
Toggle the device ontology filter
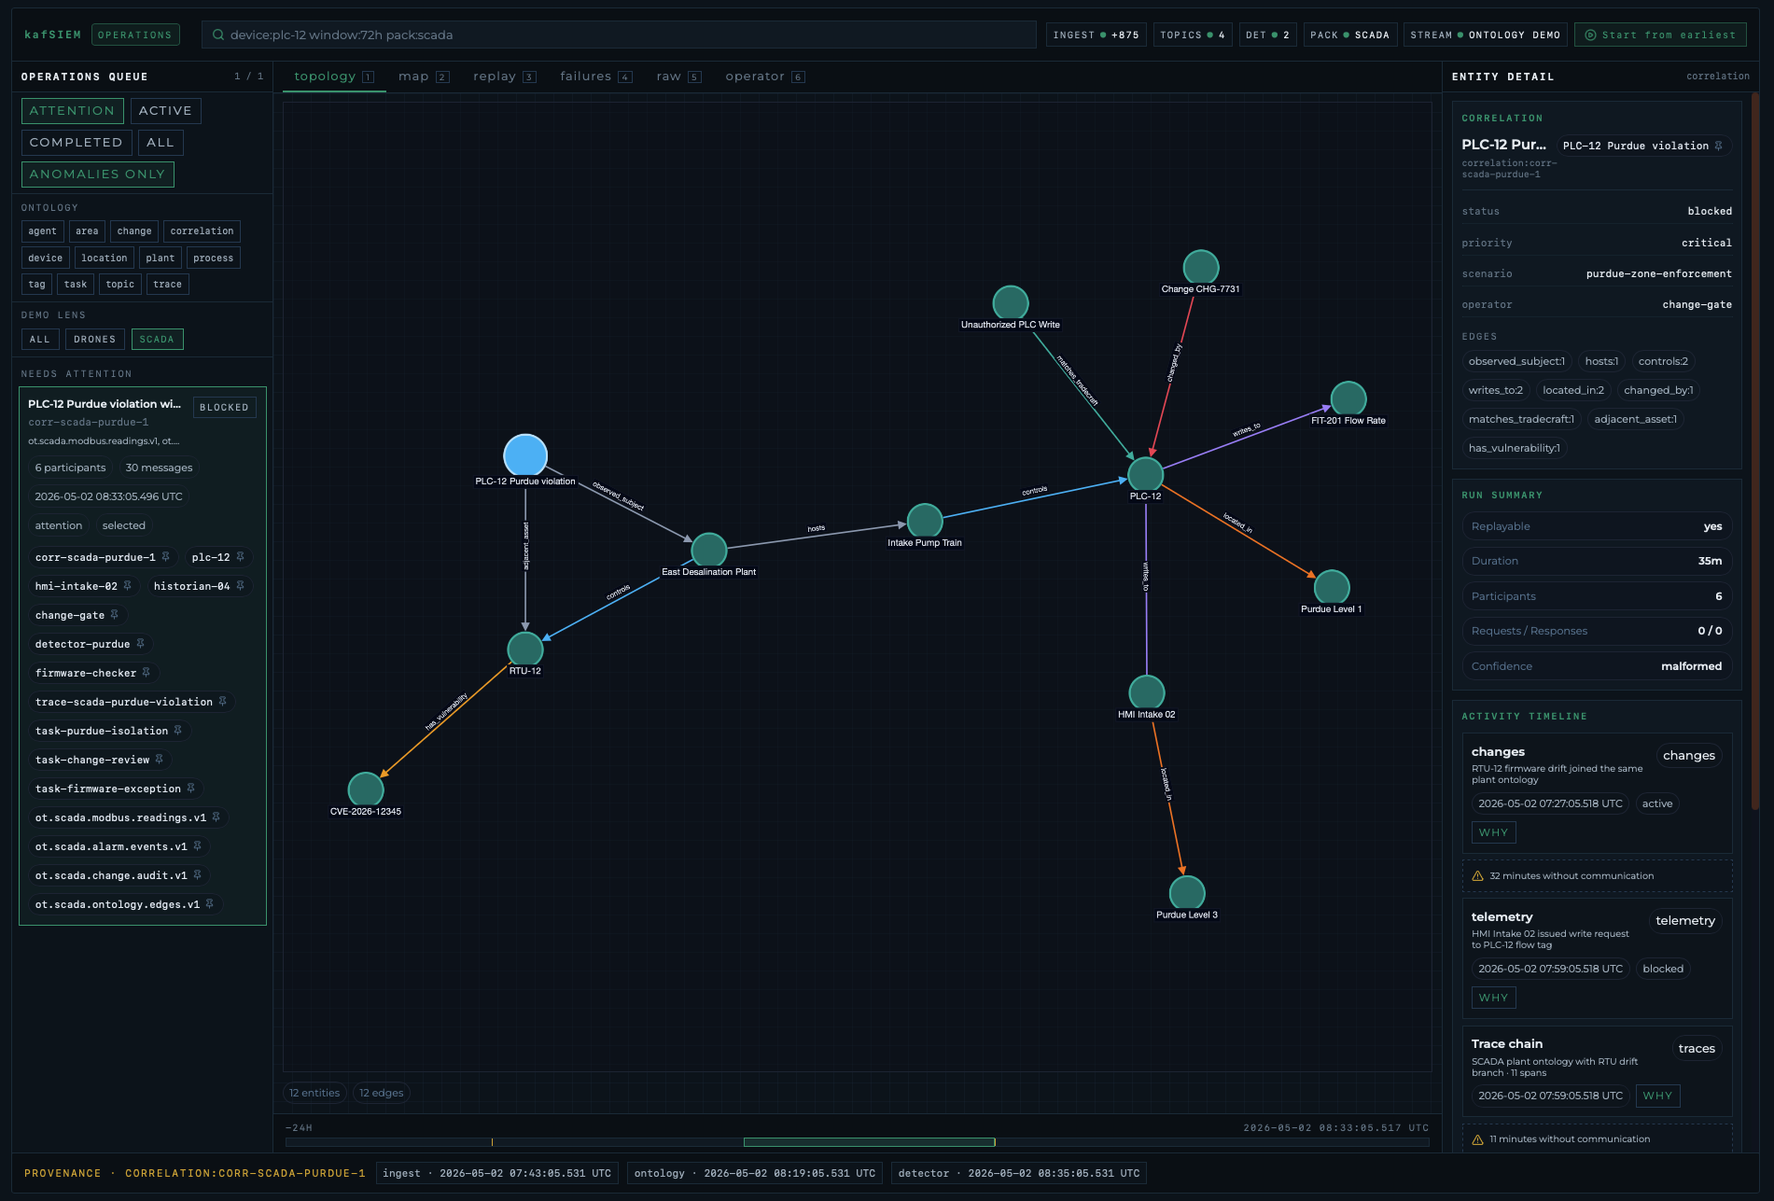click(x=46, y=258)
